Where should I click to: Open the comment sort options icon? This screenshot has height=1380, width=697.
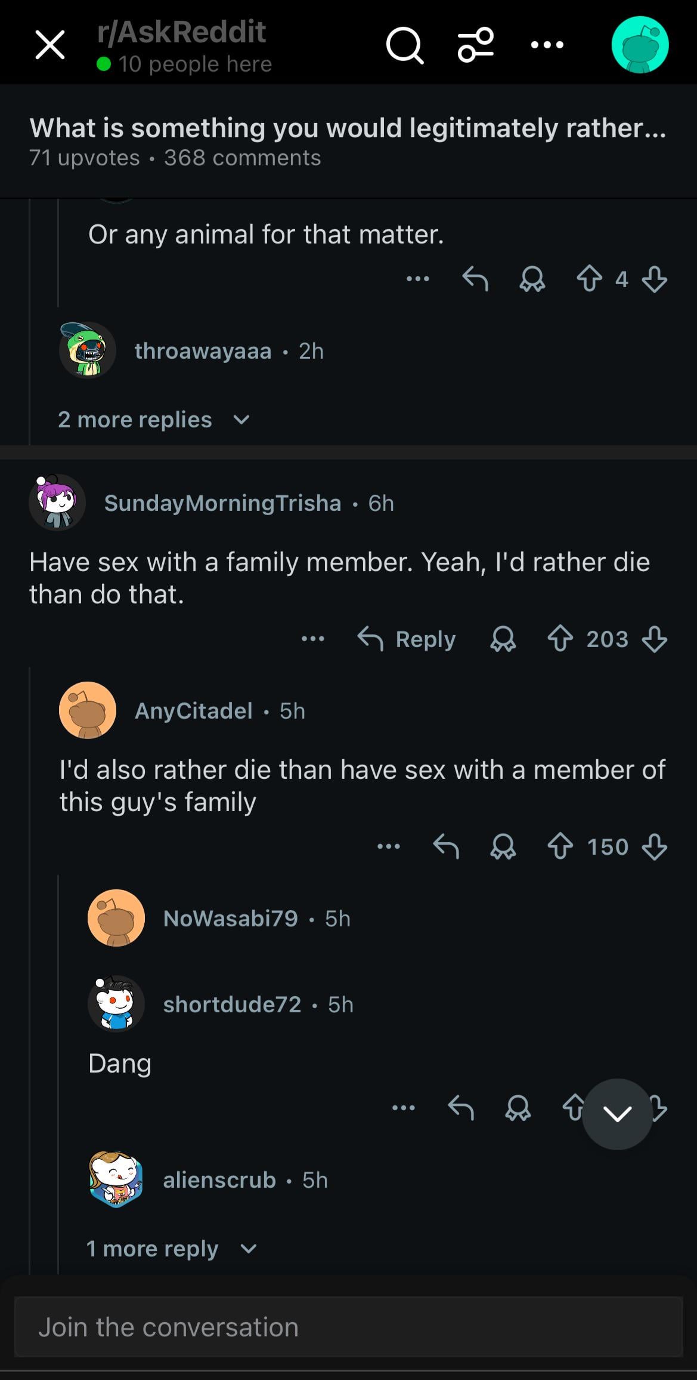(x=475, y=45)
